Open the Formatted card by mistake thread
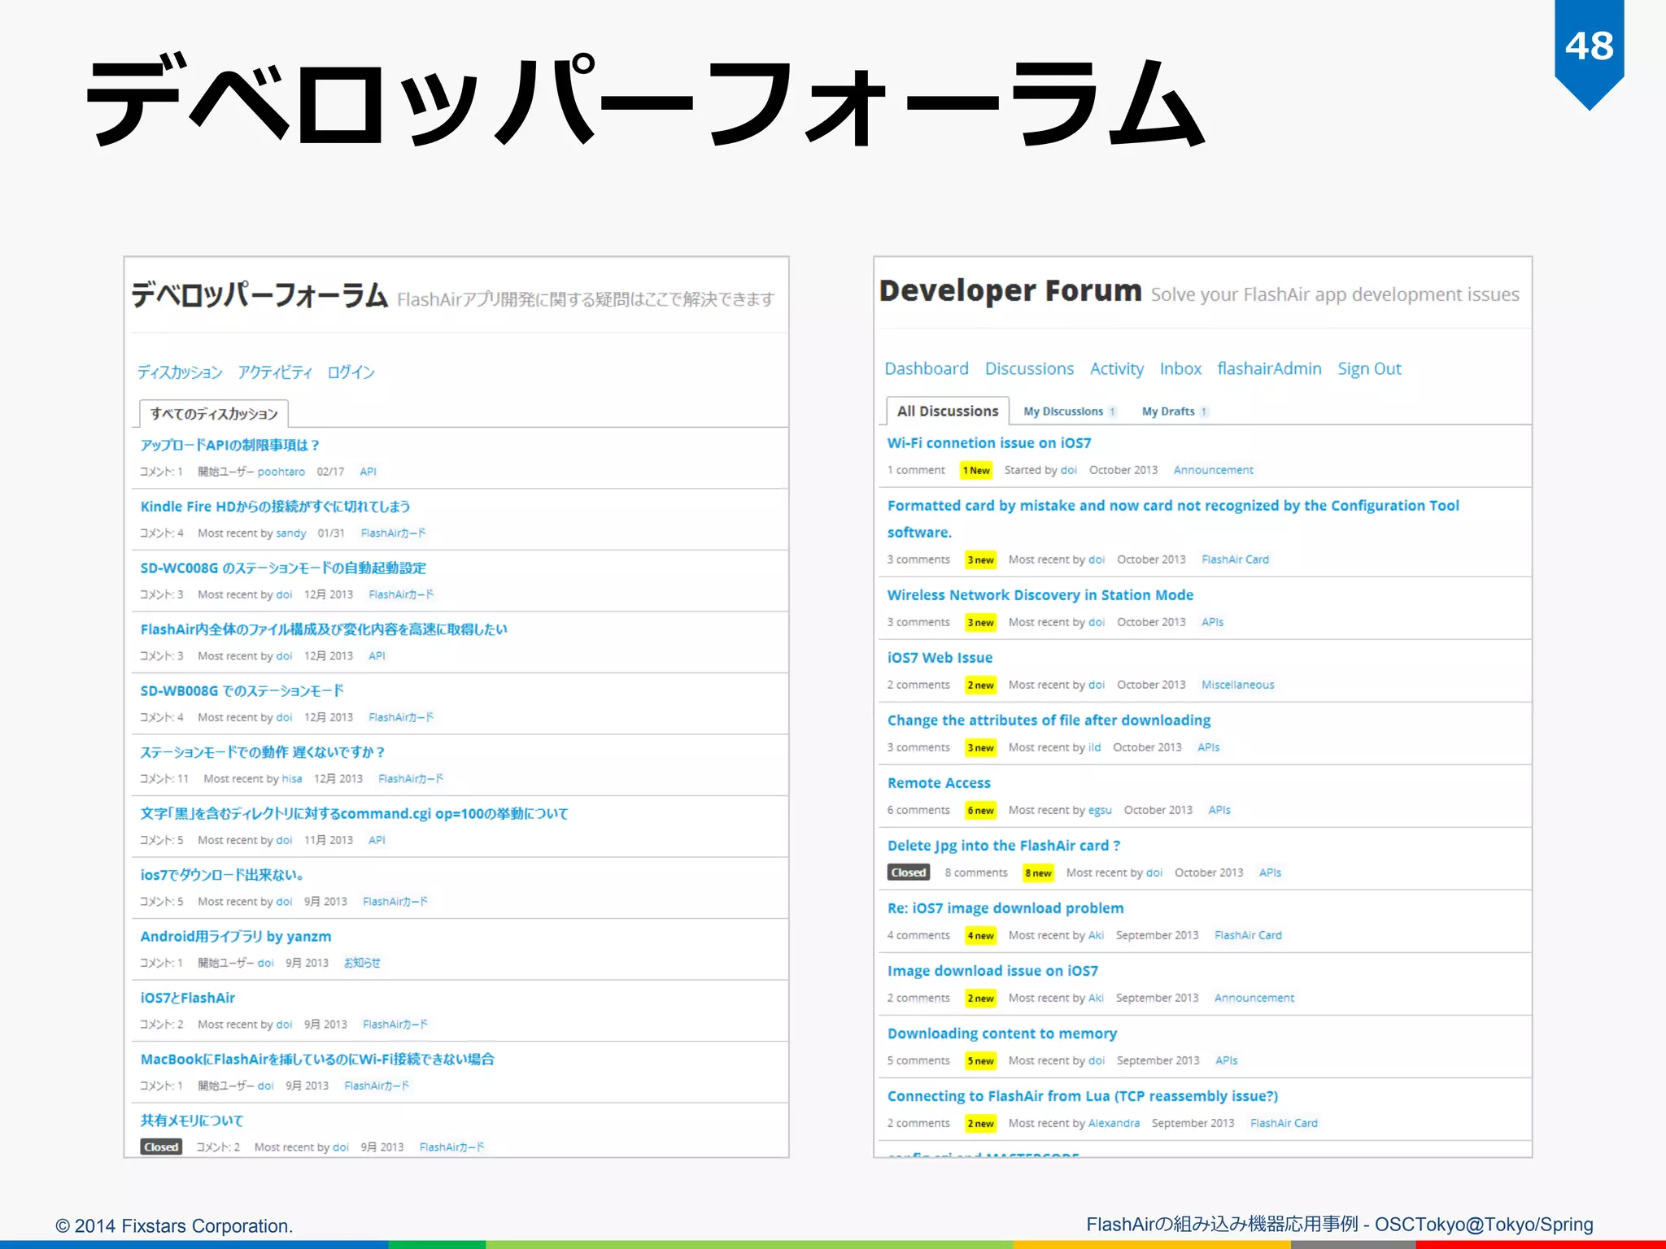The height and width of the screenshot is (1249, 1666). coord(1173,518)
